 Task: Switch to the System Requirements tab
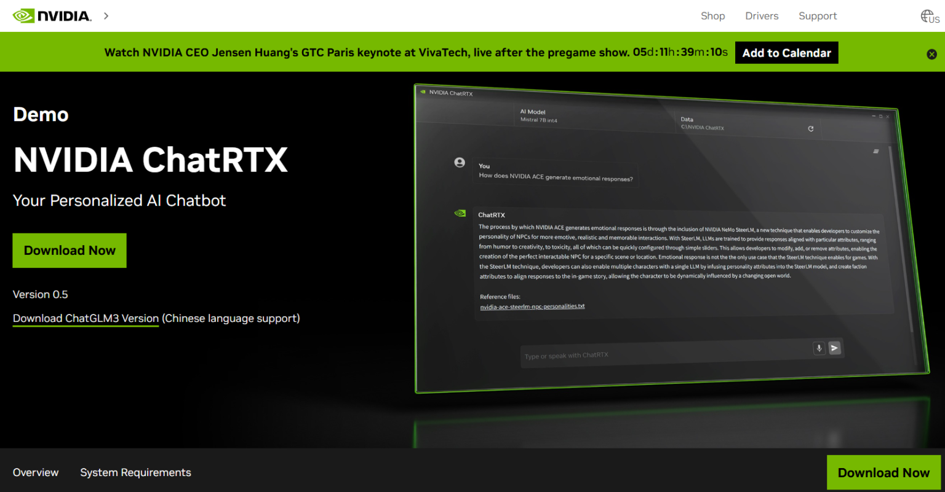point(135,472)
